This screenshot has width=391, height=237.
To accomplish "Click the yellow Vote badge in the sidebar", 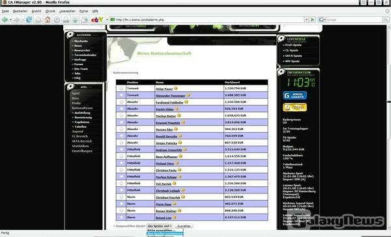I will point(295,107).
